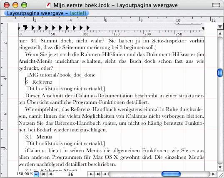This screenshot has height=178, width=224.
Task: Click the yellow minimize window button
Action: [x=15, y=5]
